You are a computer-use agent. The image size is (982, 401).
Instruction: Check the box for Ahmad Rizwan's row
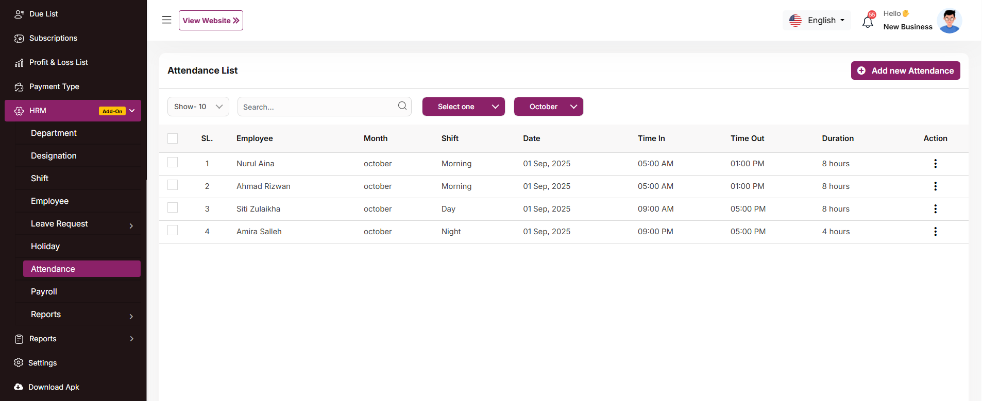coord(173,185)
